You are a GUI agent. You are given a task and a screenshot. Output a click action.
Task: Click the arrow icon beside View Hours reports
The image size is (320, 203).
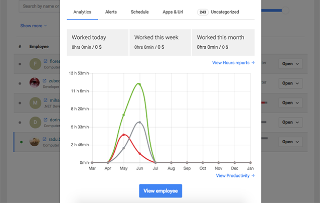253,62
